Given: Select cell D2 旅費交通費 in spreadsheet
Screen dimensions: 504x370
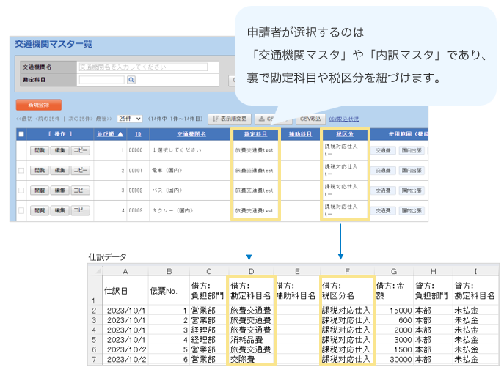Looking at the screenshot, I should coord(251,311).
